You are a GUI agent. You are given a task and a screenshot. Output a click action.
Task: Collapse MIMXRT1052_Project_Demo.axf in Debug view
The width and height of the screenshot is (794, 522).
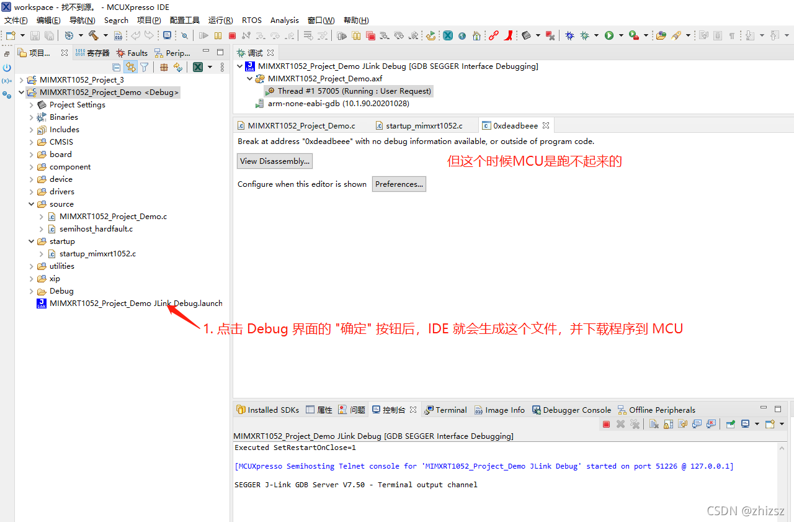click(250, 79)
